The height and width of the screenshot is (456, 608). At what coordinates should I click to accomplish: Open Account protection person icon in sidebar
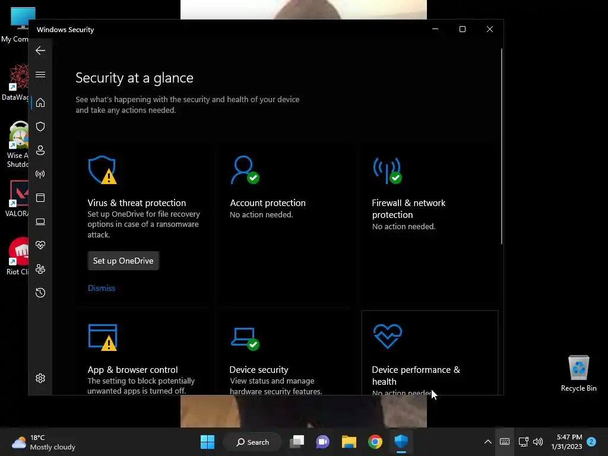40,150
